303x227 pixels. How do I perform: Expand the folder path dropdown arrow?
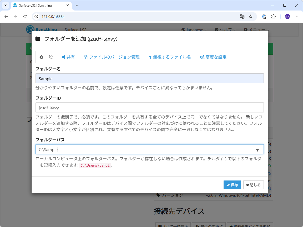click(257, 150)
